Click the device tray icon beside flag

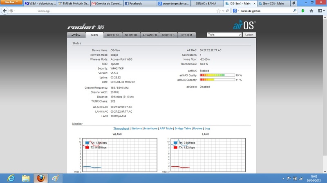pyautogui.click(x=295, y=178)
